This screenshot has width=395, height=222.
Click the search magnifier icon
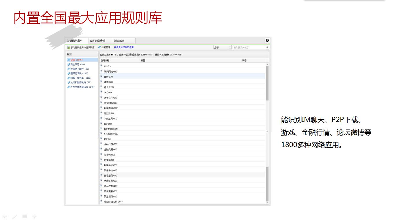[267, 47]
